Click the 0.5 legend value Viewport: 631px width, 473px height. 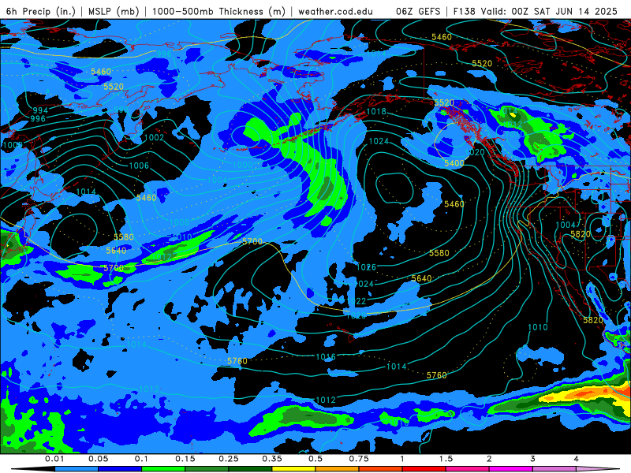(315, 459)
